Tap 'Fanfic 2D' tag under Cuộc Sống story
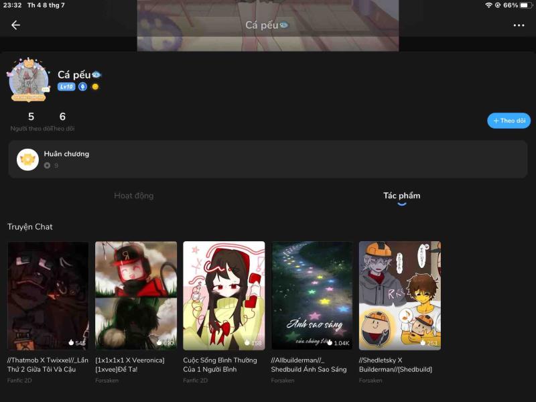Screen dimensions: 536x402 tap(195, 380)
